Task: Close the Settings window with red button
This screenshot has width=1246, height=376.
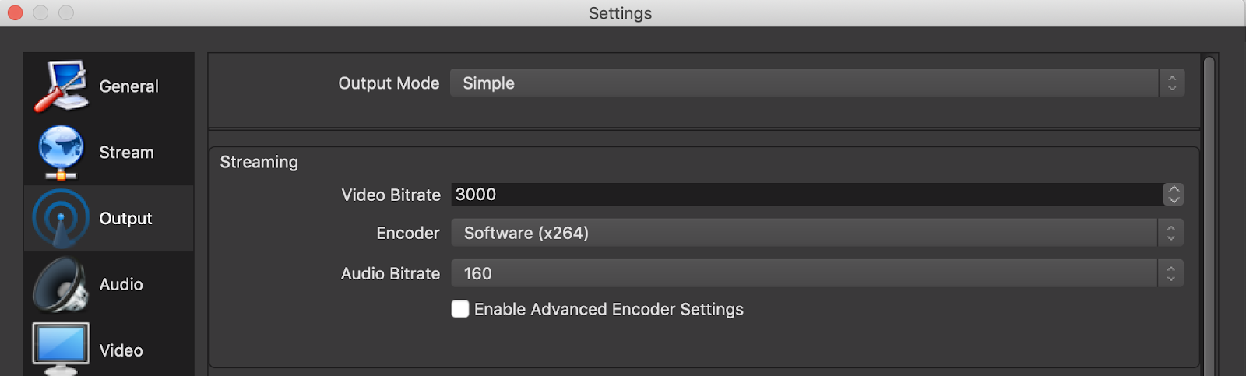Action: [15, 13]
